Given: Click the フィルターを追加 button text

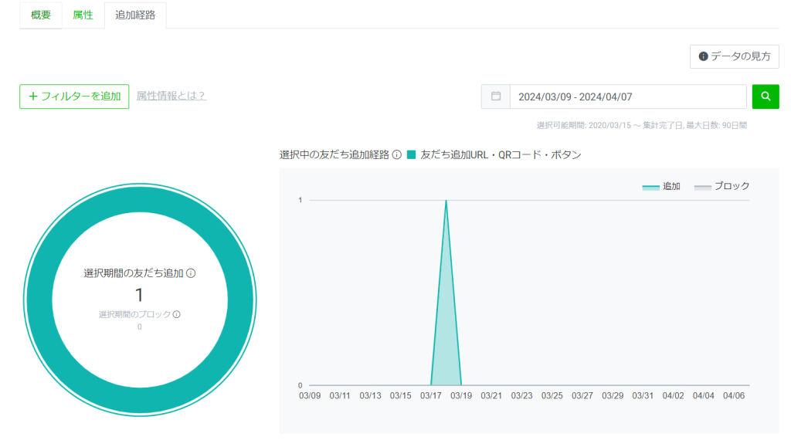Looking at the screenshot, I should click(80, 97).
